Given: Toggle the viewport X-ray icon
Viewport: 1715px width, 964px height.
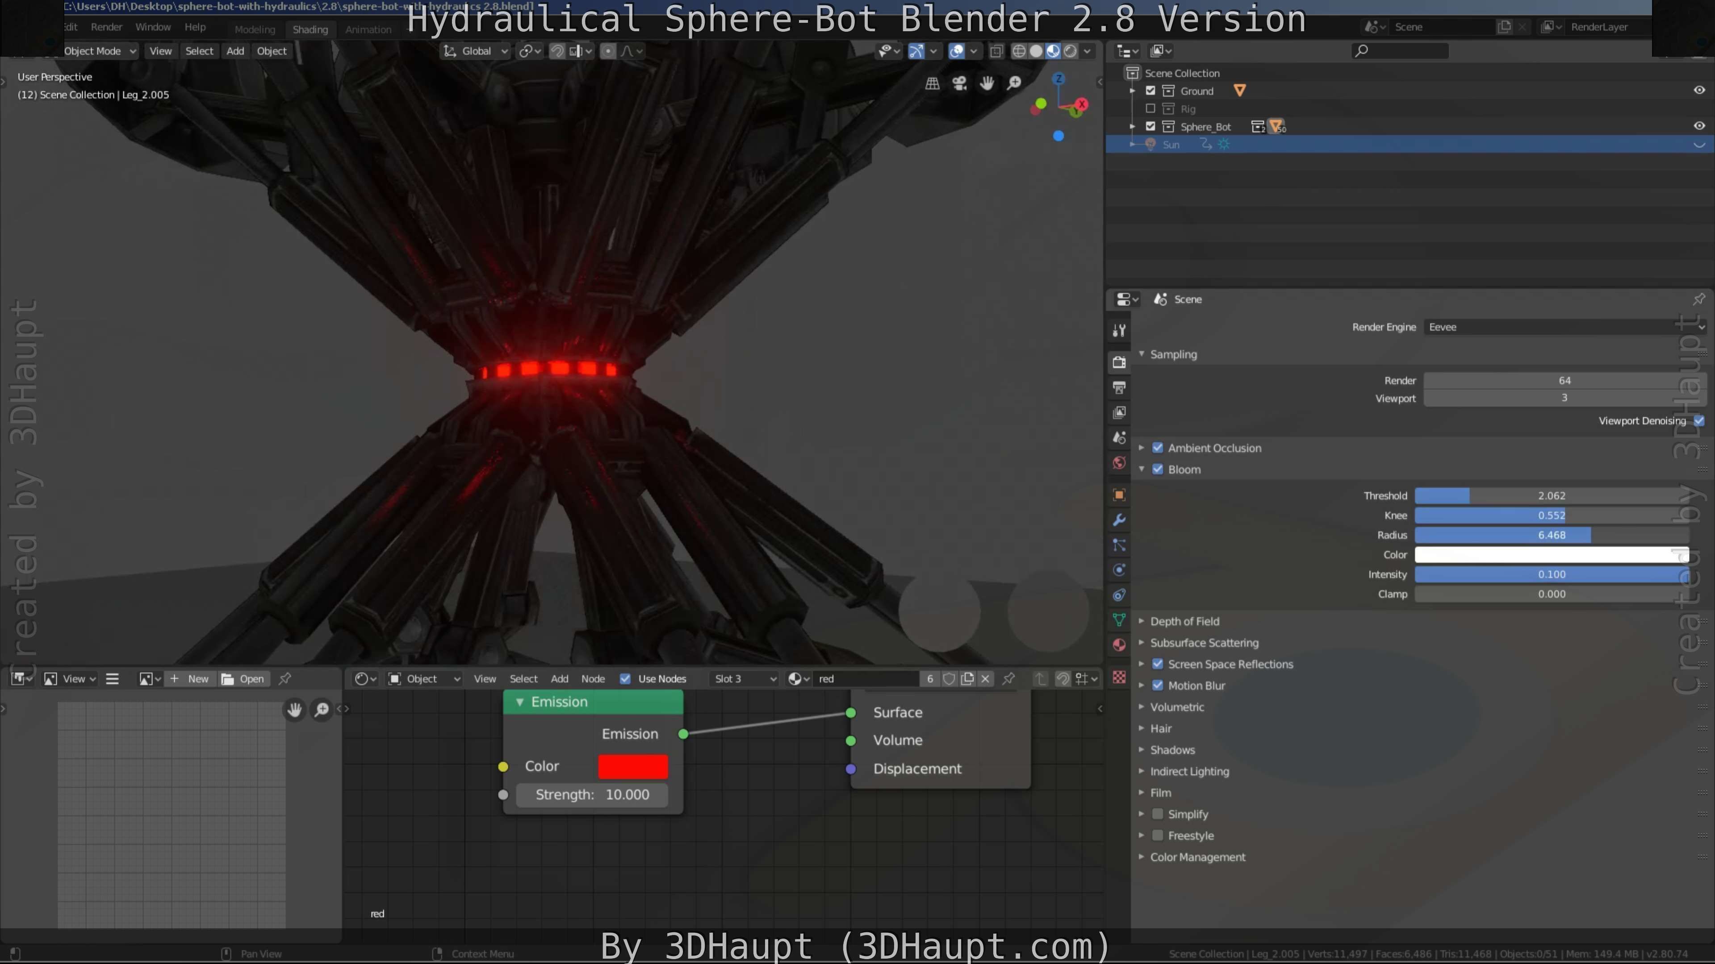Looking at the screenshot, I should click(x=996, y=51).
